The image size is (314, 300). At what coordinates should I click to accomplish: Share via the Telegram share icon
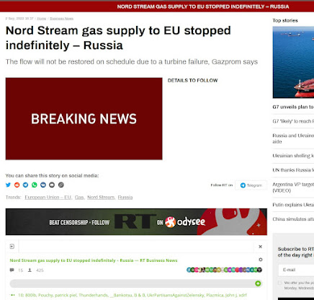pos(25,185)
